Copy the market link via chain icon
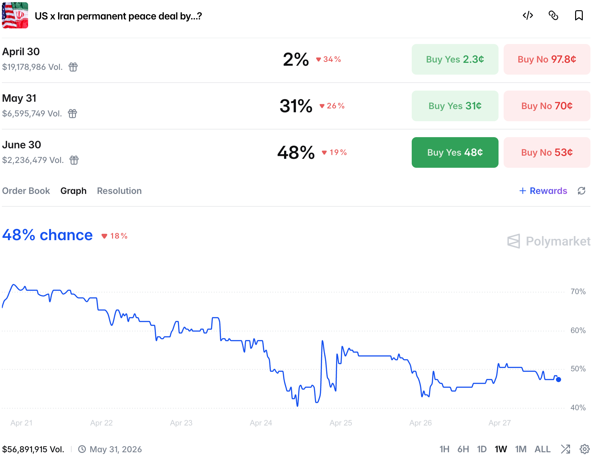The height and width of the screenshot is (458, 593). pos(553,16)
